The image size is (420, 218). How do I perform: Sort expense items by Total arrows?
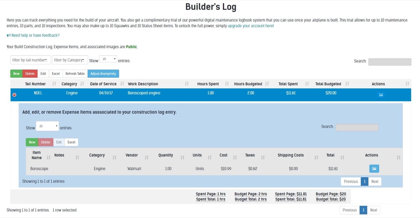click(343, 158)
